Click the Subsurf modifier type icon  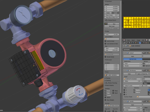[x=127, y=53]
